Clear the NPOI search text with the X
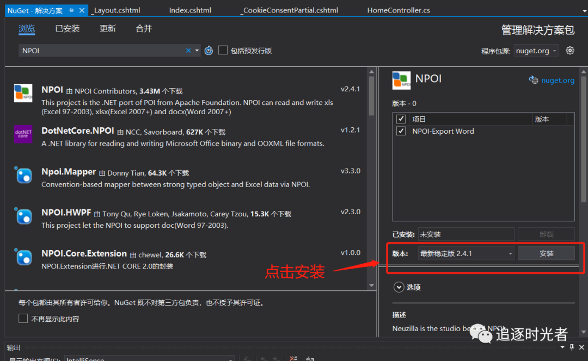 click(188, 51)
